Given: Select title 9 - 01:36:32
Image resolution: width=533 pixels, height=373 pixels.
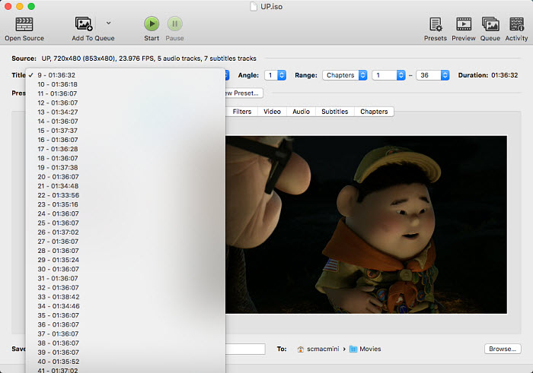Looking at the screenshot, I should [x=125, y=75].
